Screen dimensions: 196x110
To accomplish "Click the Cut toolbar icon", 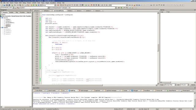I will 18,5.
